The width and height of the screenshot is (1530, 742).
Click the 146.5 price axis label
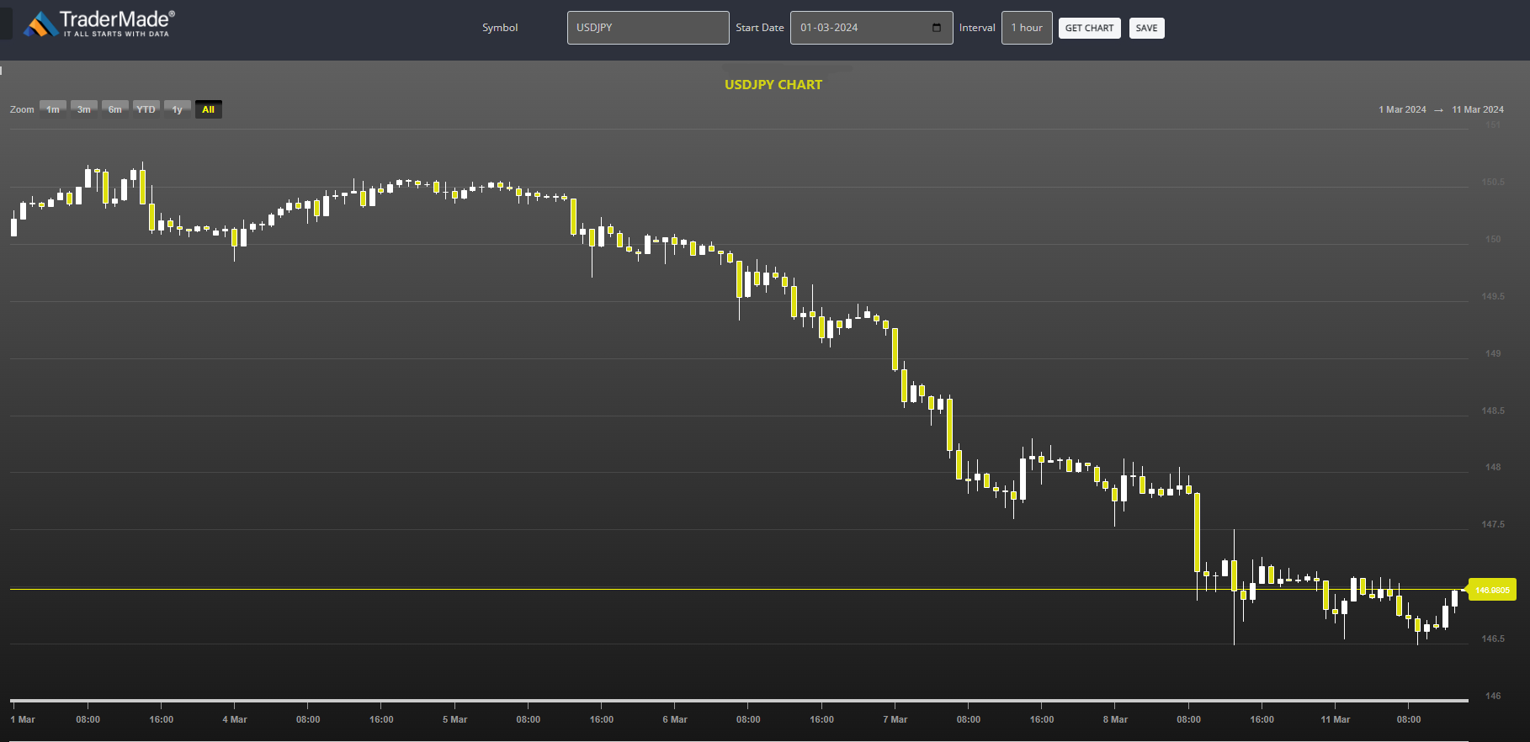[x=1493, y=639]
